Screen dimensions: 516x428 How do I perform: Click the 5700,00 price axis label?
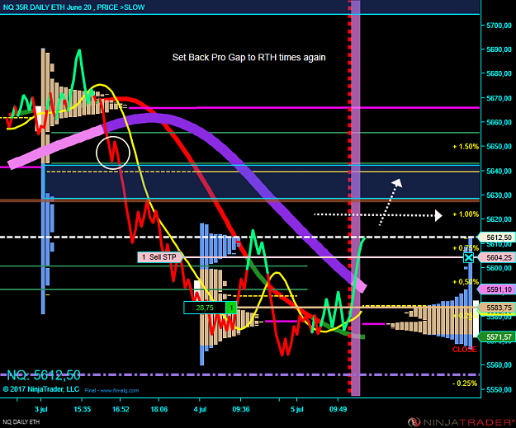(499, 26)
